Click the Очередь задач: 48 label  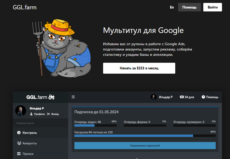[x=88, y=122]
